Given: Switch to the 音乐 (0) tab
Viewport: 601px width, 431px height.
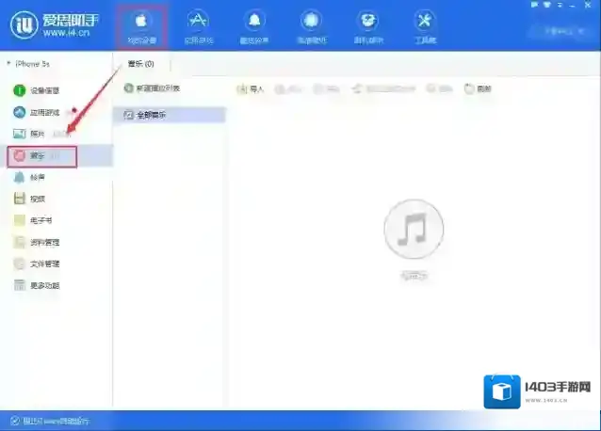Looking at the screenshot, I should [x=141, y=64].
